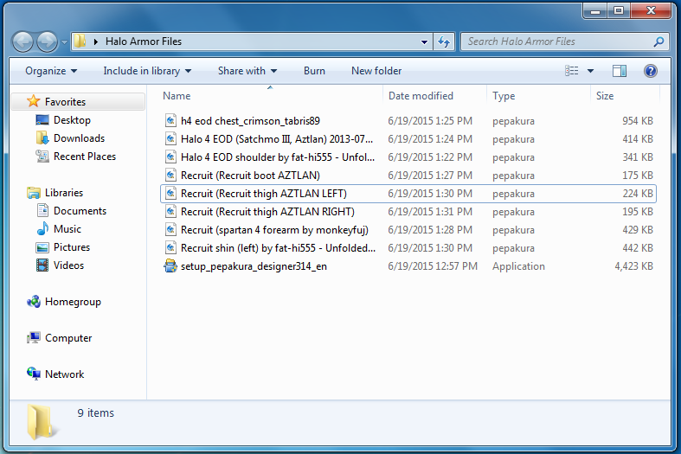
Task: Open Recent Places
Action: 85,157
